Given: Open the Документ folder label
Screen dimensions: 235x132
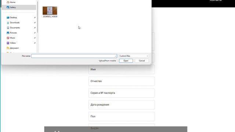Looking at the screenshot, I should pos(14,48).
